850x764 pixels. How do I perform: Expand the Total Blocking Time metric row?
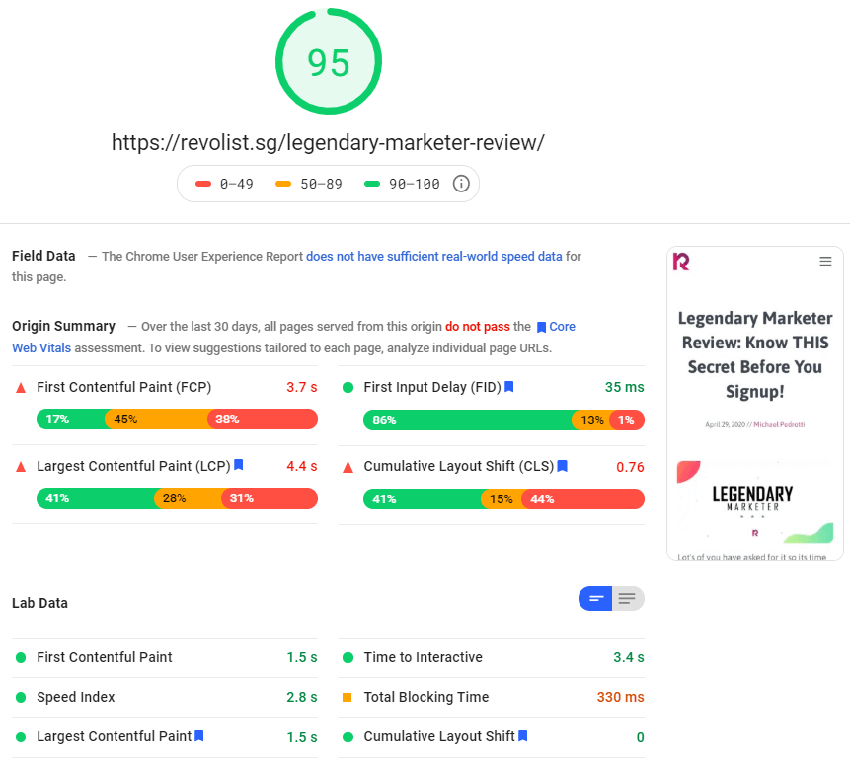pos(492,697)
